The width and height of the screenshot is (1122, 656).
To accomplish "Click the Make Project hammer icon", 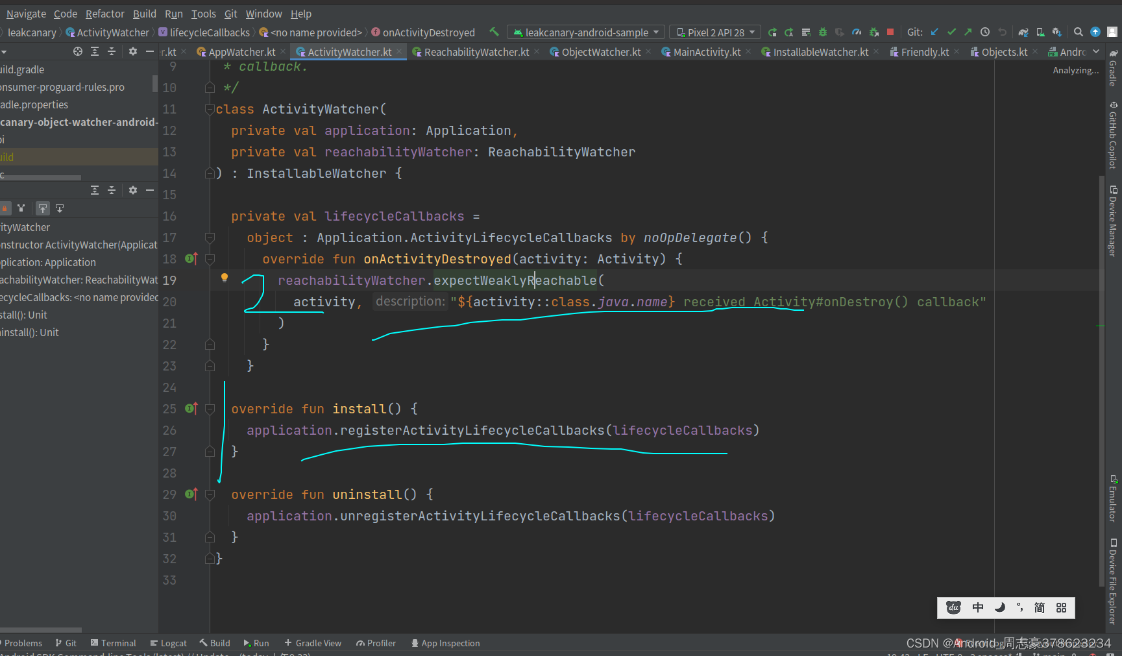I will (494, 32).
